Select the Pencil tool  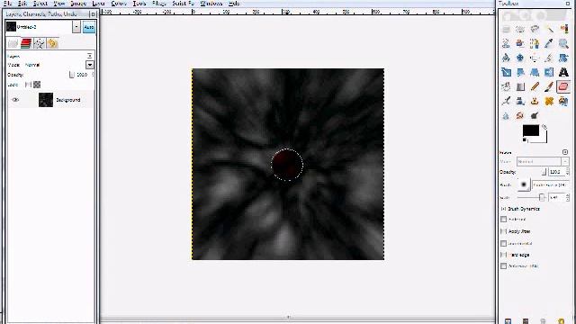pos(535,86)
